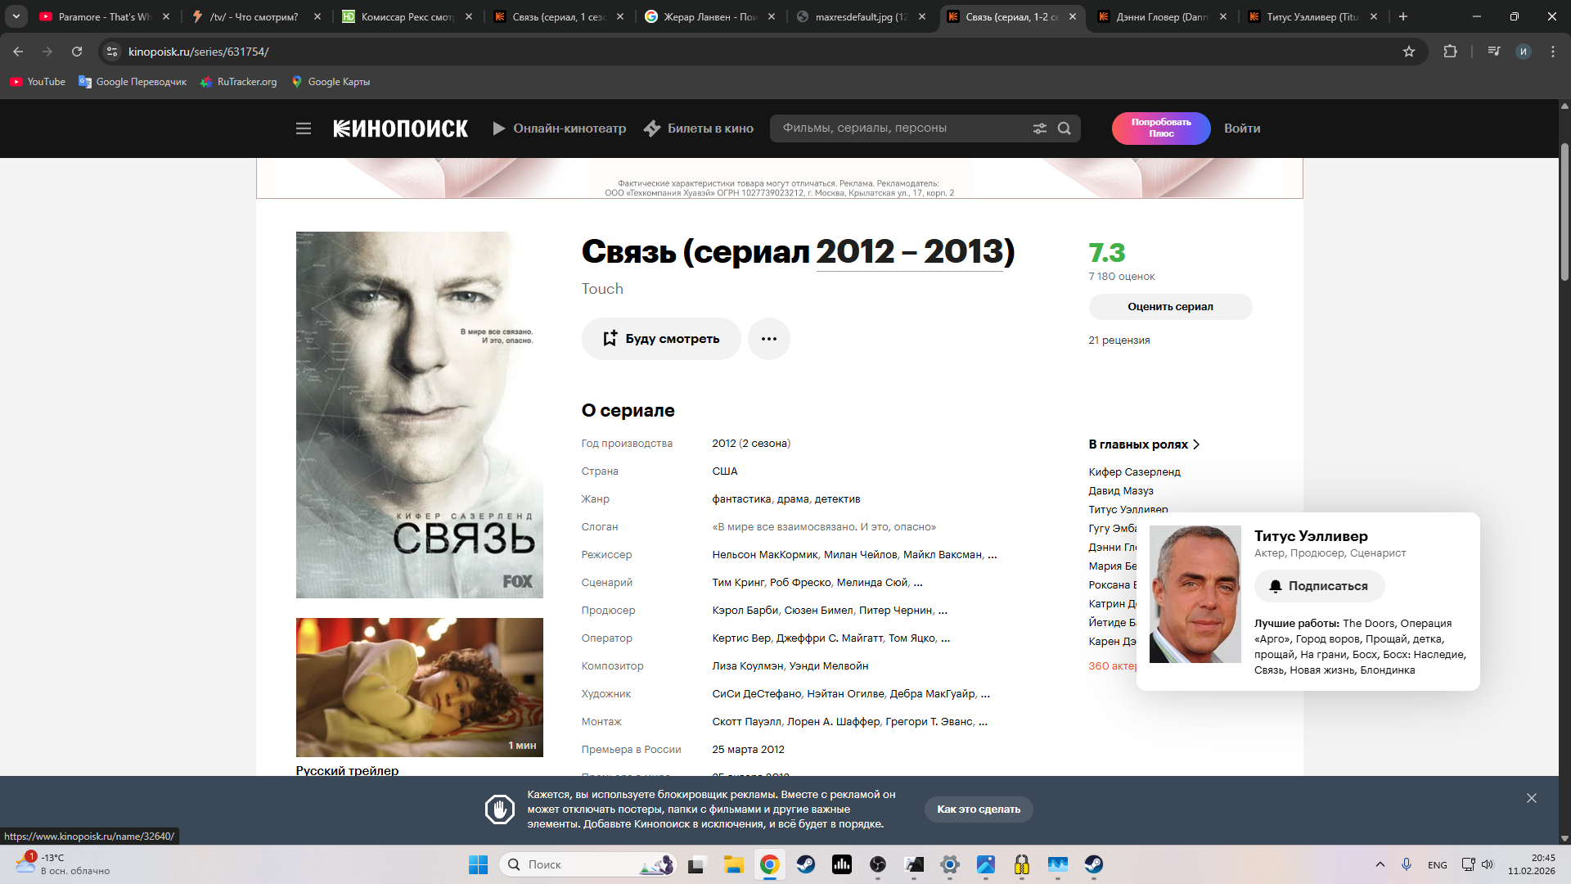Open Chrome extensions puzzle icon
This screenshot has height=884, width=1571.
[1450, 52]
